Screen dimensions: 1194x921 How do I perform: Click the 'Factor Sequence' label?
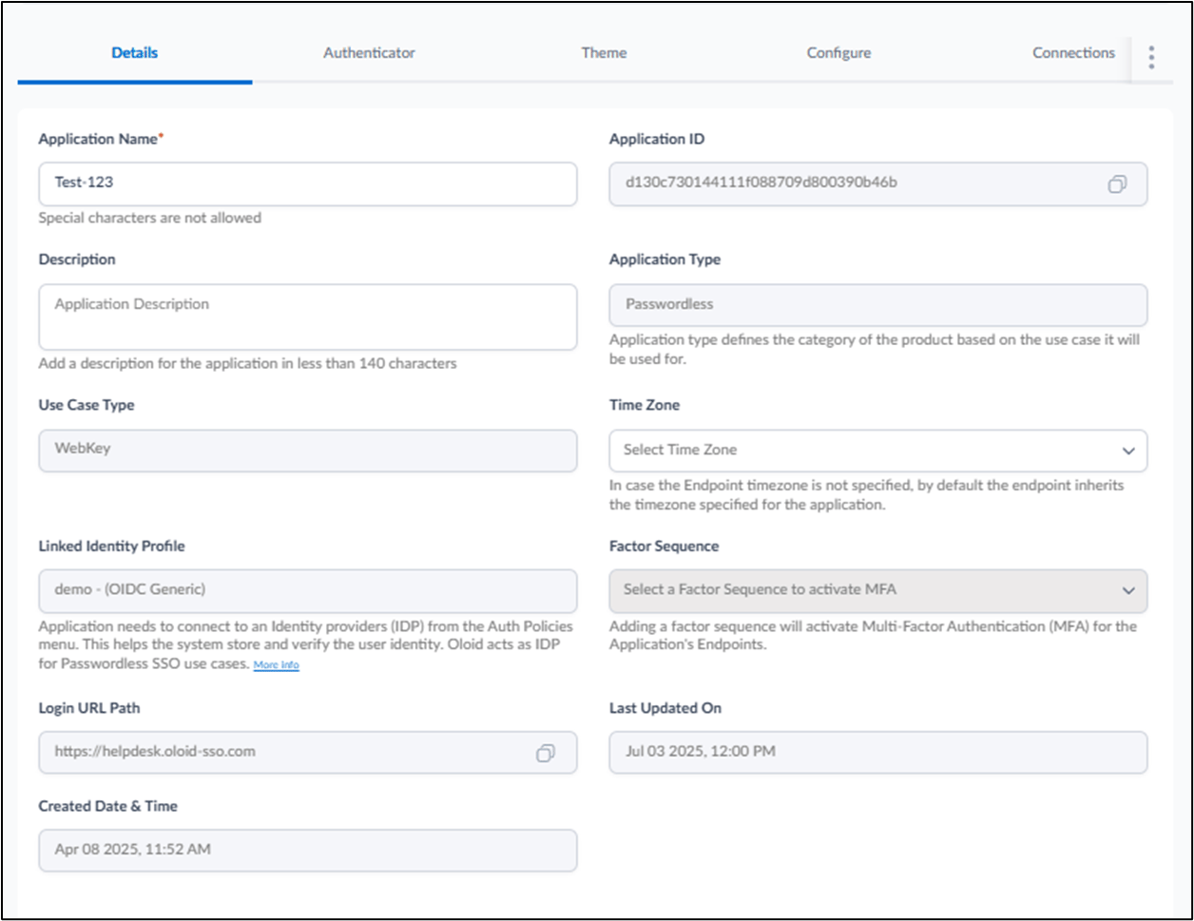[664, 547]
